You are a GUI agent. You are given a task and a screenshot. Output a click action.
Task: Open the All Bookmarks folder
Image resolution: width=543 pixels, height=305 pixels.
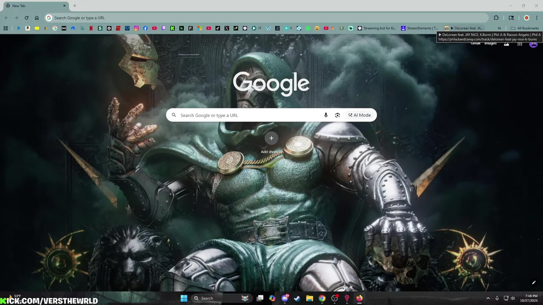(525, 28)
